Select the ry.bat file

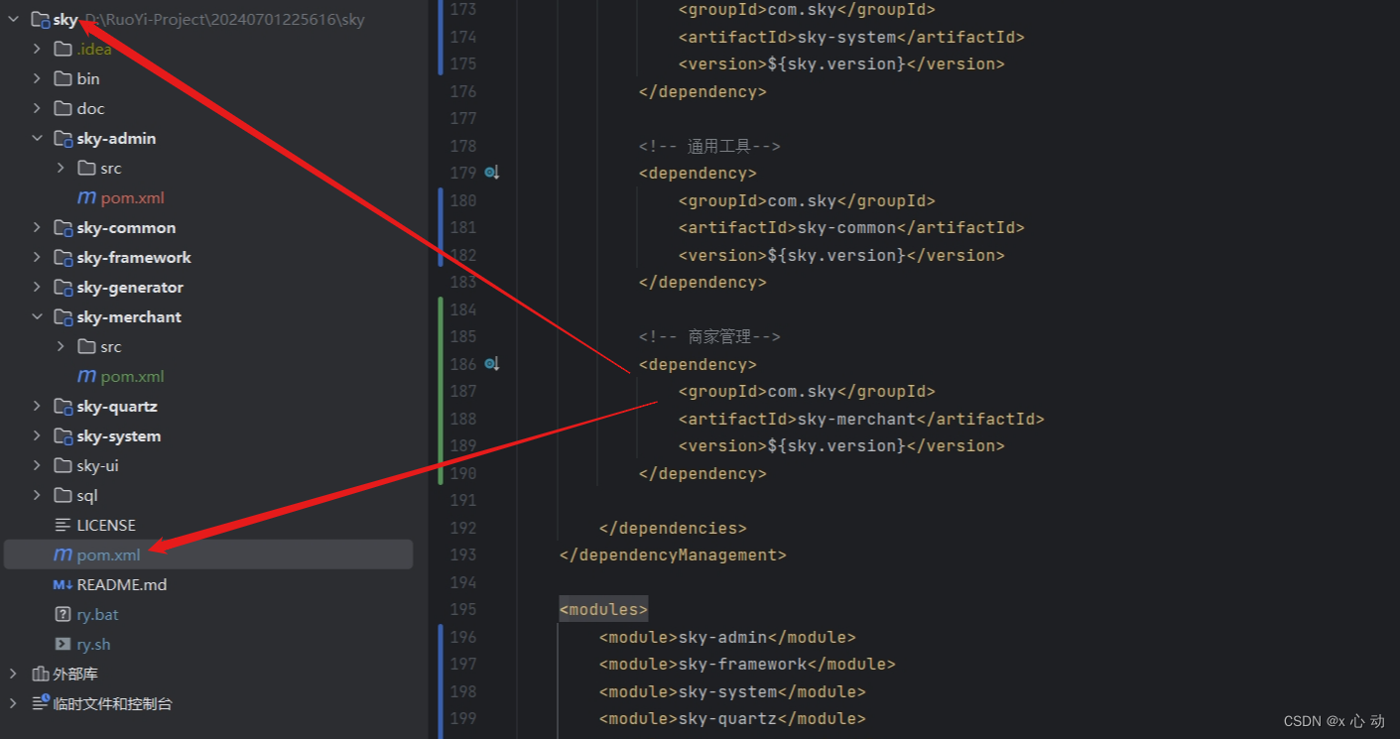tap(97, 615)
